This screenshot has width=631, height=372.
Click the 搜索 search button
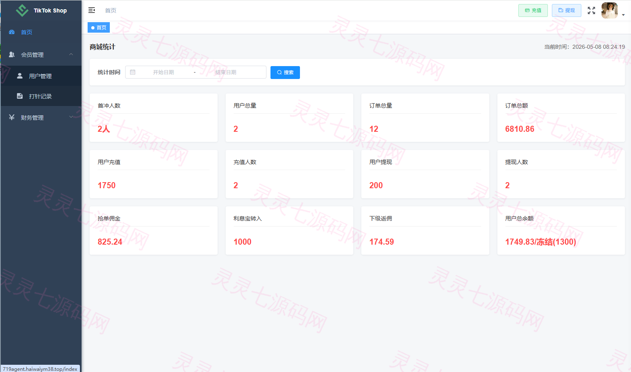pos(285,72)
